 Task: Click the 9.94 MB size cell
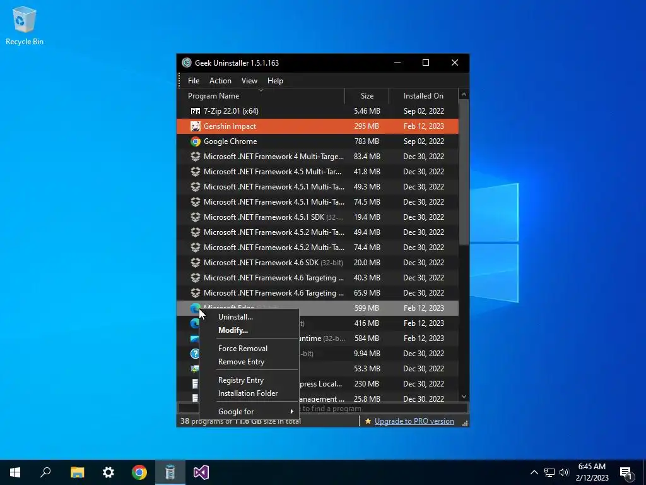coord(367,354)
